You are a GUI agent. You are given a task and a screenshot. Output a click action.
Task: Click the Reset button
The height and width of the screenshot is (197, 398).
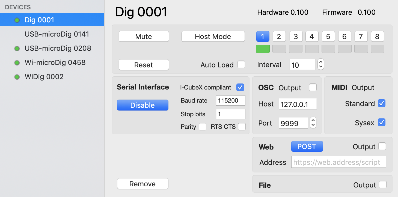click(x=144, y=65)
